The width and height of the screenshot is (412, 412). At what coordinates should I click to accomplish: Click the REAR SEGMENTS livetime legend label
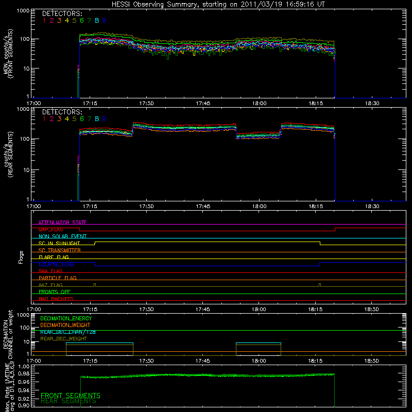68,401
